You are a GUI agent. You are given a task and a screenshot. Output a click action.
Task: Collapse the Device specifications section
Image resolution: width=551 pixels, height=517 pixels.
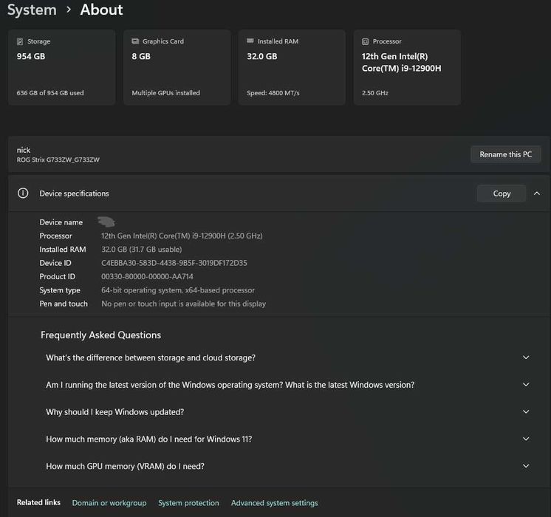pos(536,194)
